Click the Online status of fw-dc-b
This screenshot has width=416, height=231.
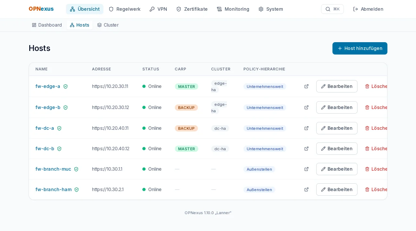[x=152, y=149]
